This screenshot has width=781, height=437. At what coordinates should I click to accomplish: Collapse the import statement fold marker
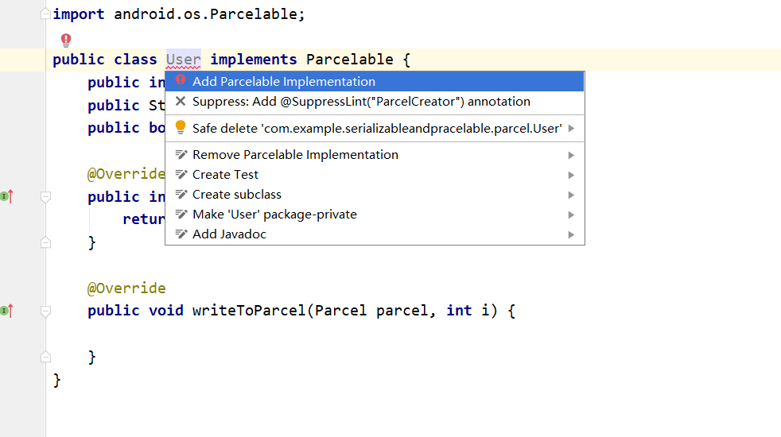pos(45,14)
